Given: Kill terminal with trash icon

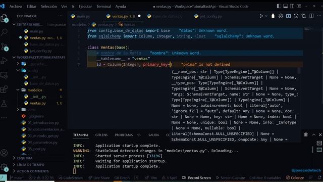Looking at the screenshot, I should [306, 135].
